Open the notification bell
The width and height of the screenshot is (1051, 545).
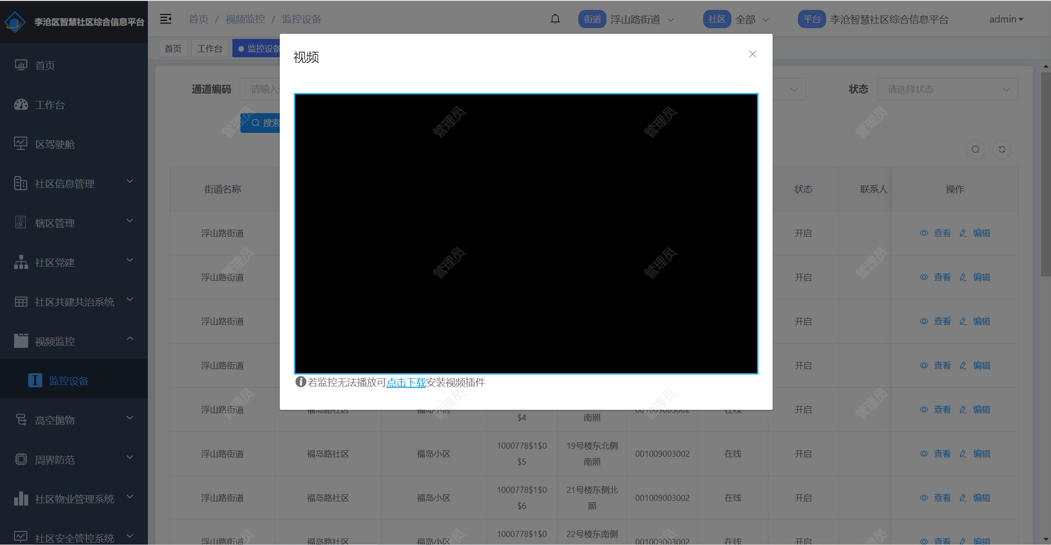tap(555, 19)
